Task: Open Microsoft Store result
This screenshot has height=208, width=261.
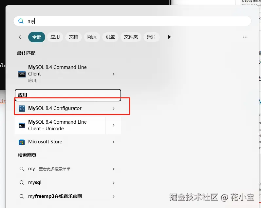Action: (68, 142)
